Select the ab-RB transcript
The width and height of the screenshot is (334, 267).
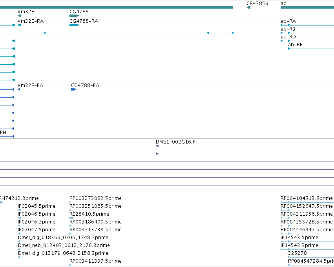tap(288, 29)
